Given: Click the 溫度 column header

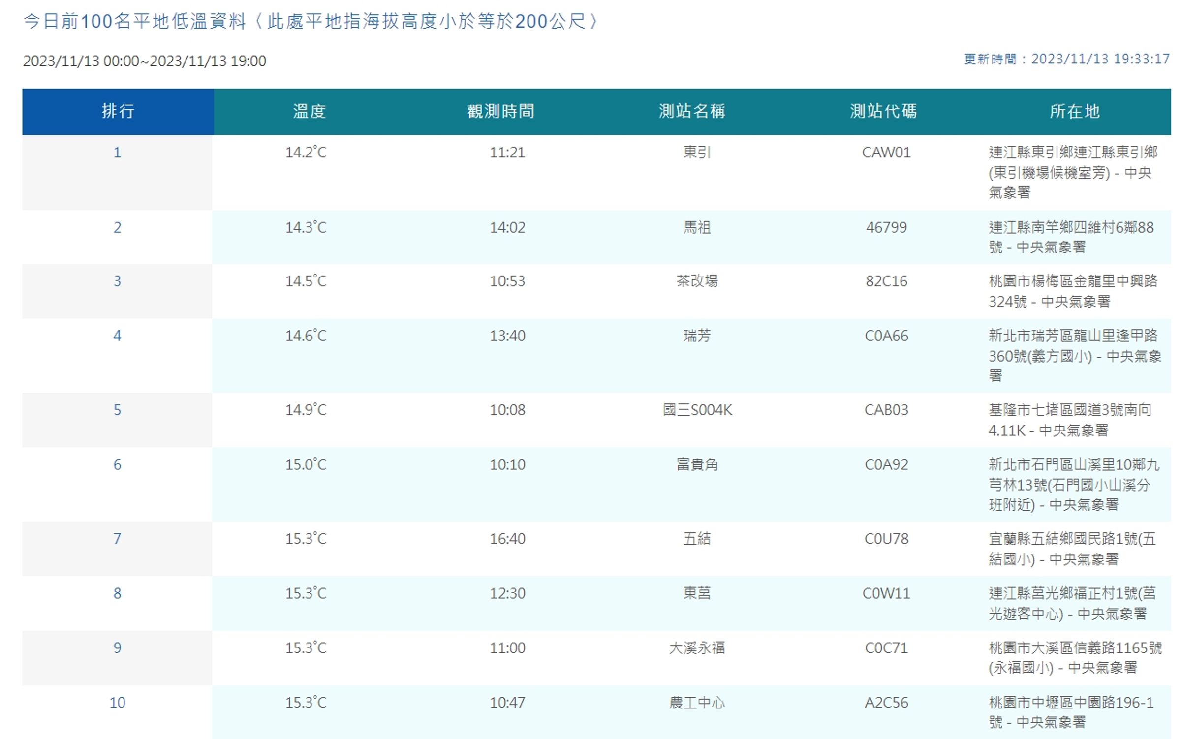Looking at the screenshot, I should pyautogui.click(x=310, y=112).
